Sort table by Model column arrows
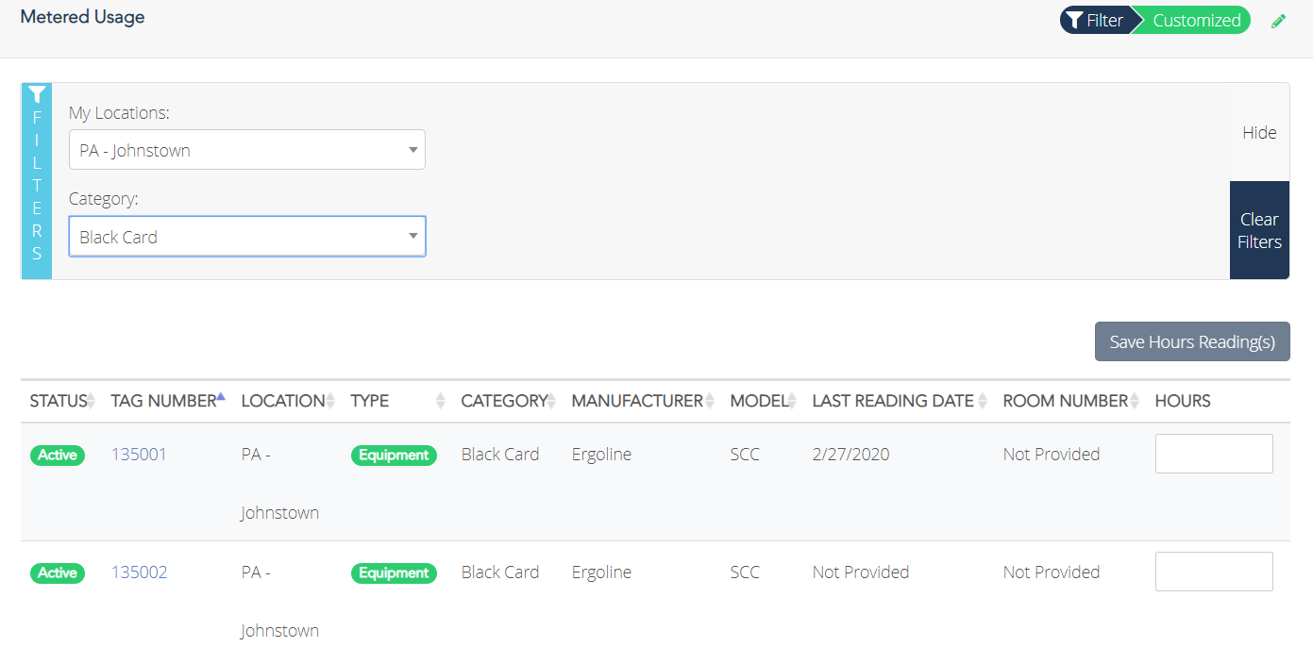The width and height of the screenshot is (1313, 647). coord(792,401)
